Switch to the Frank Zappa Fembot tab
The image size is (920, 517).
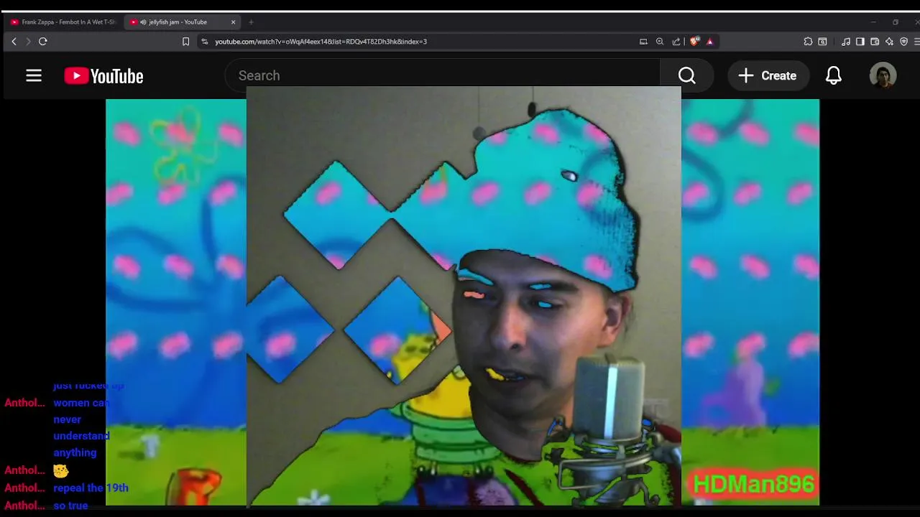coord(63,22)
